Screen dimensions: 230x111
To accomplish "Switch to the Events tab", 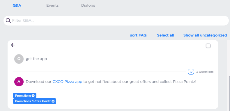I will click(x=52, y=6).
